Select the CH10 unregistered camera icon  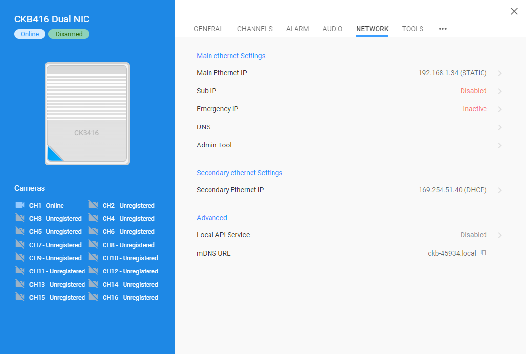coord(93,257)
